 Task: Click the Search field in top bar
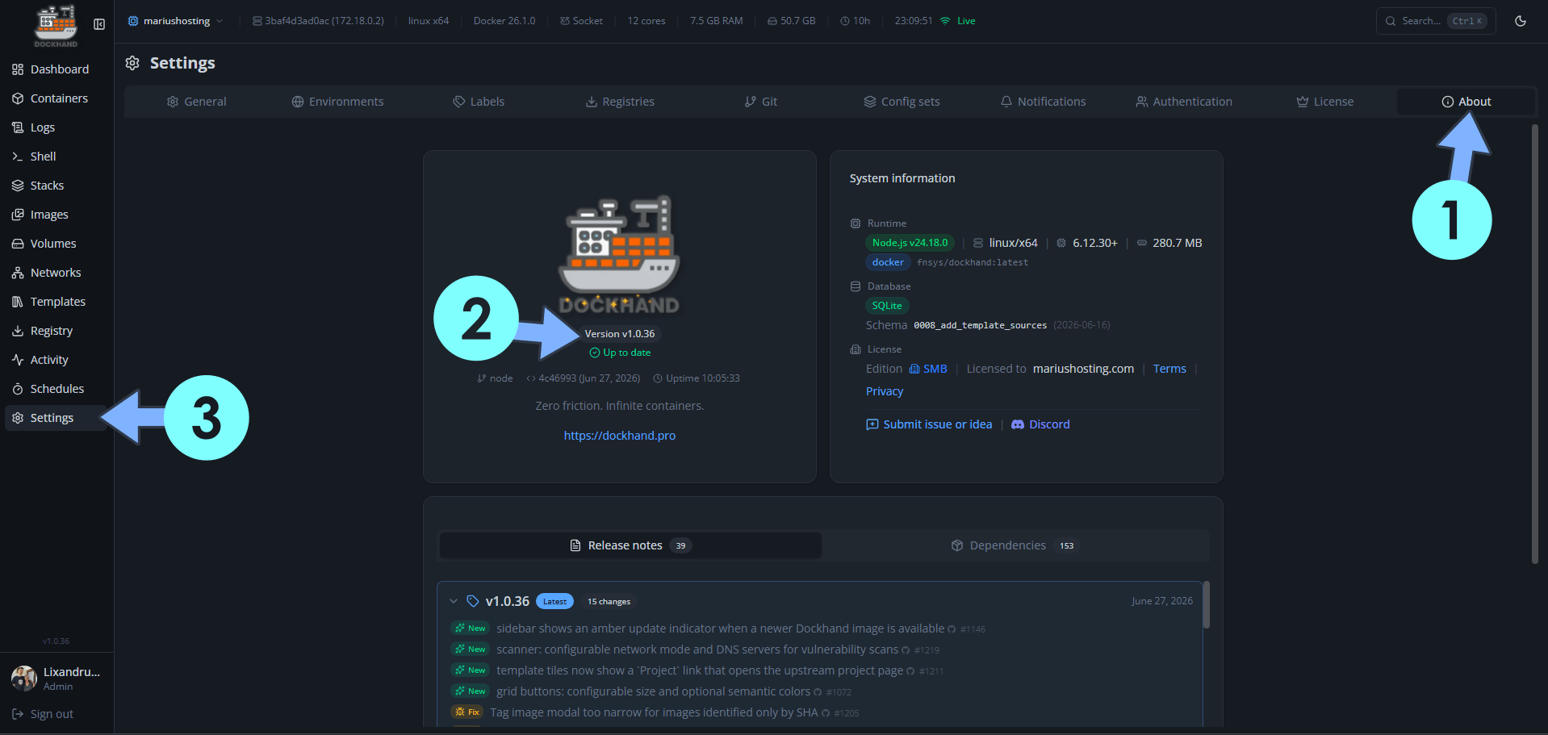coord(1436,21)
